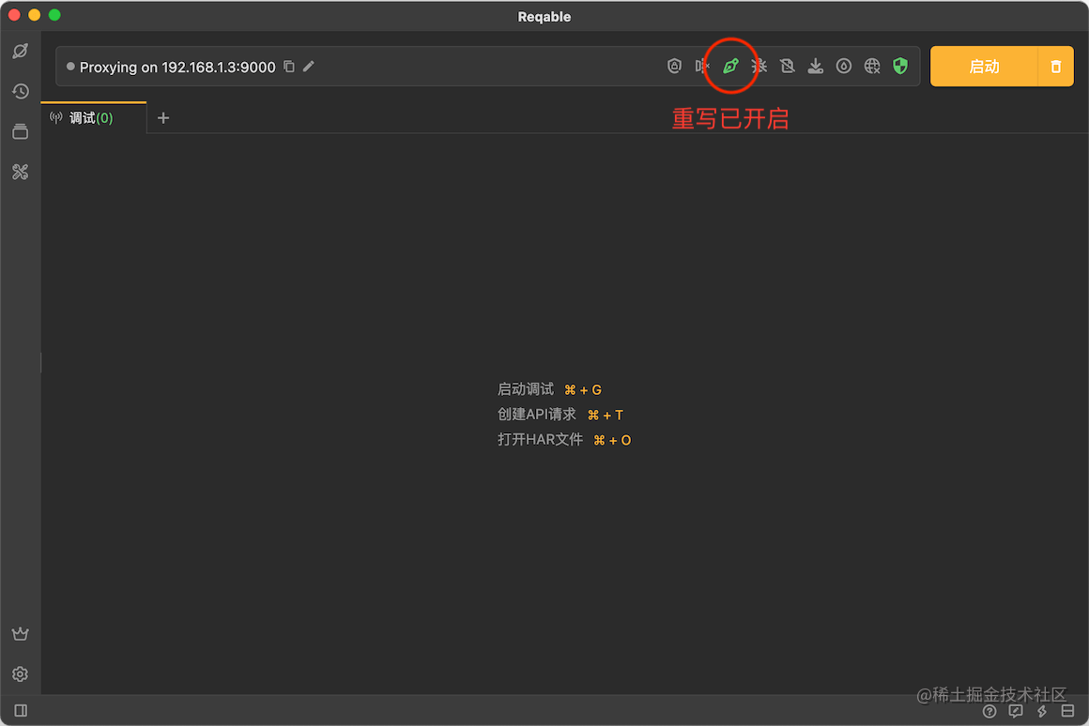
Task: Click the premium crown icon in sidebar
Action: [20, 633]
